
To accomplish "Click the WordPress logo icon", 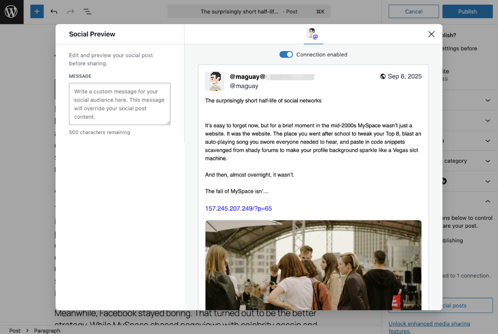I will pyautogui.click(x=11, y=11).
